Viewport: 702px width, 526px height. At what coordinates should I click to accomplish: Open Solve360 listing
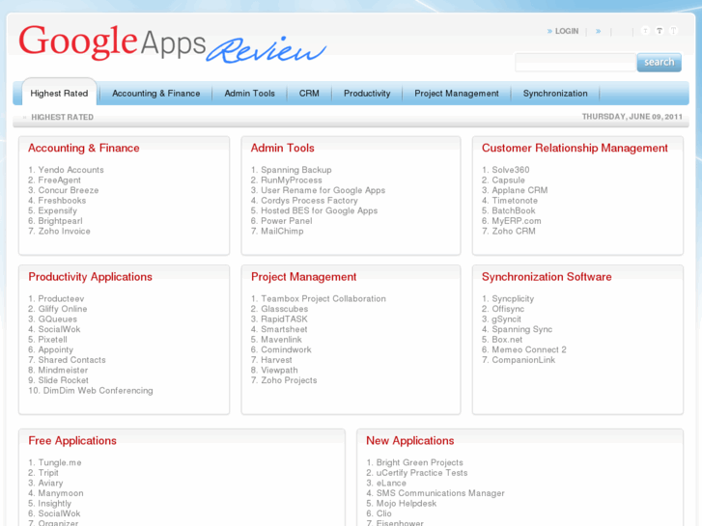point(511,170)
